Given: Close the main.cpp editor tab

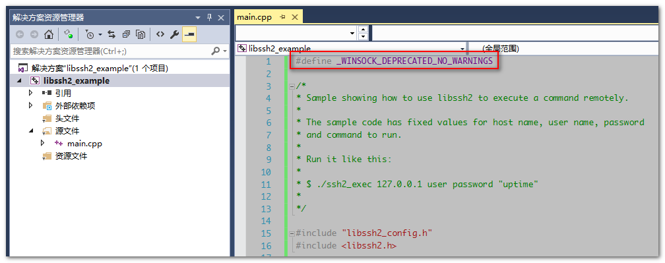Looking at the screenshot, I should coord(295,17).
